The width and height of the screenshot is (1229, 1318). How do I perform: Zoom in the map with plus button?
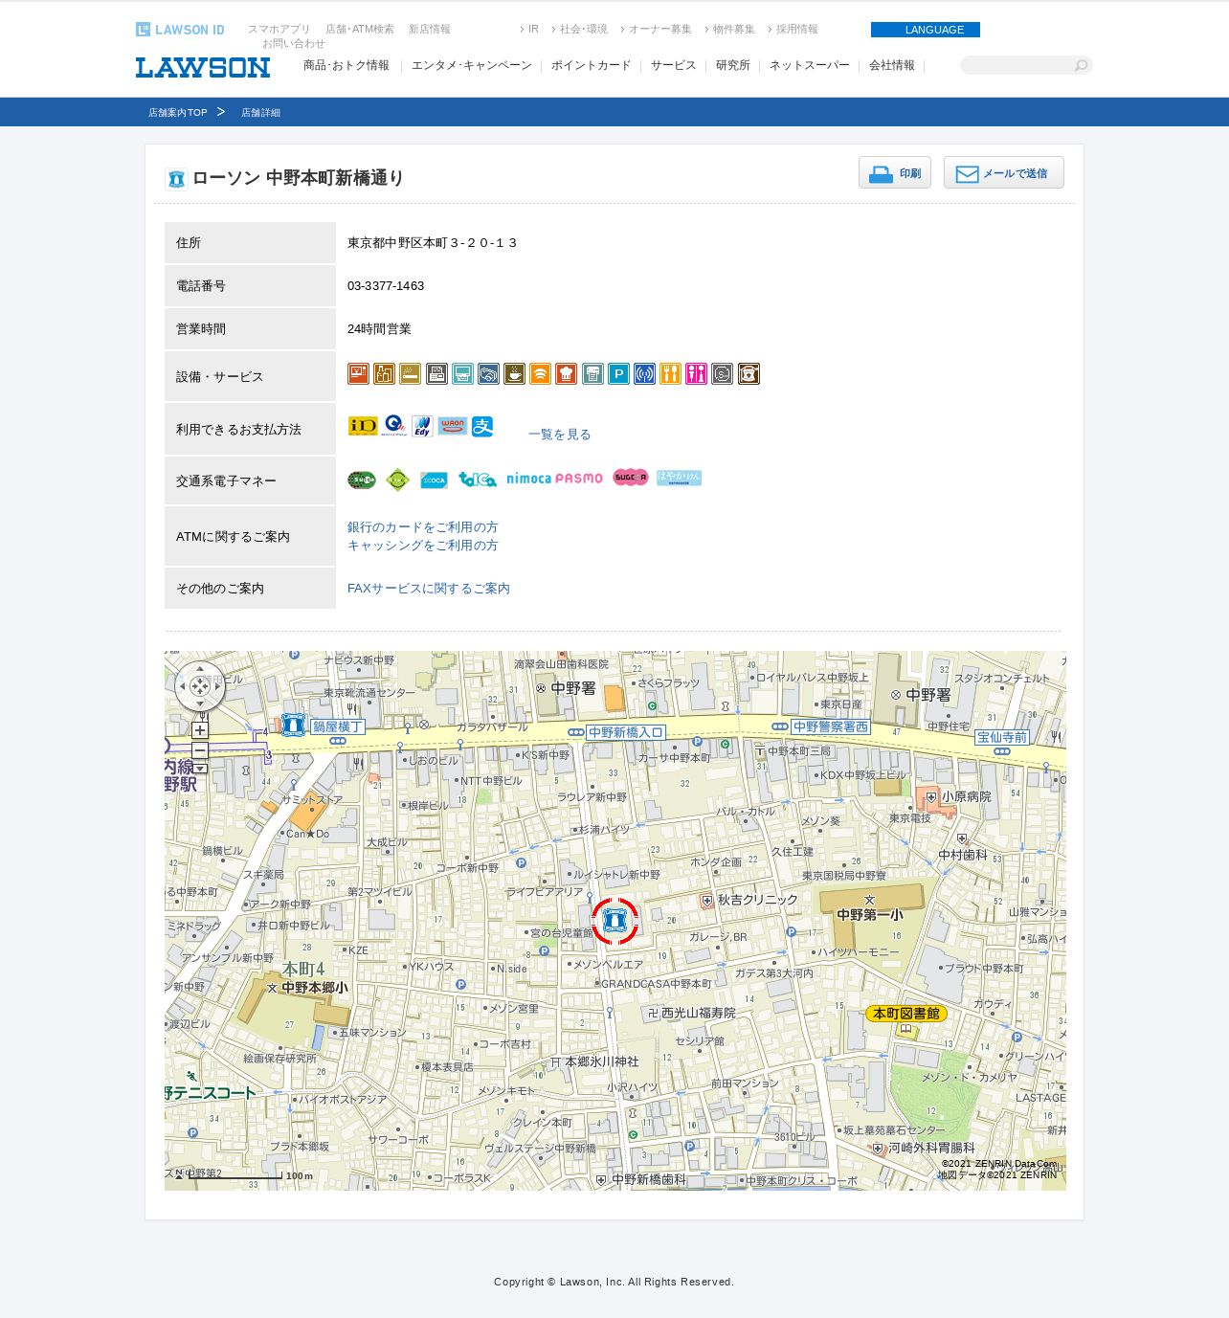click(x=200, y=730)
